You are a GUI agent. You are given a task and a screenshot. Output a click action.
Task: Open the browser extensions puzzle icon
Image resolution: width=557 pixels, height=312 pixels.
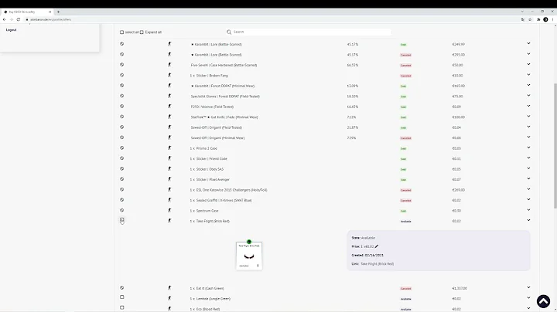pyautogui.click(x=538, y=19)
